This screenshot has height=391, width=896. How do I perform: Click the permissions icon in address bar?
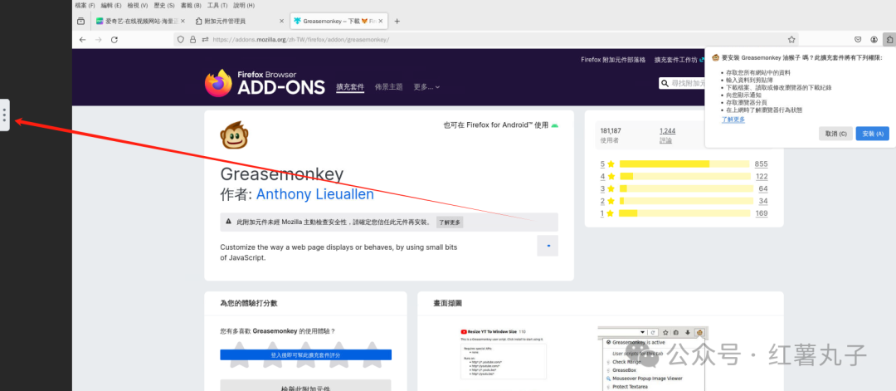coord(204,40)
